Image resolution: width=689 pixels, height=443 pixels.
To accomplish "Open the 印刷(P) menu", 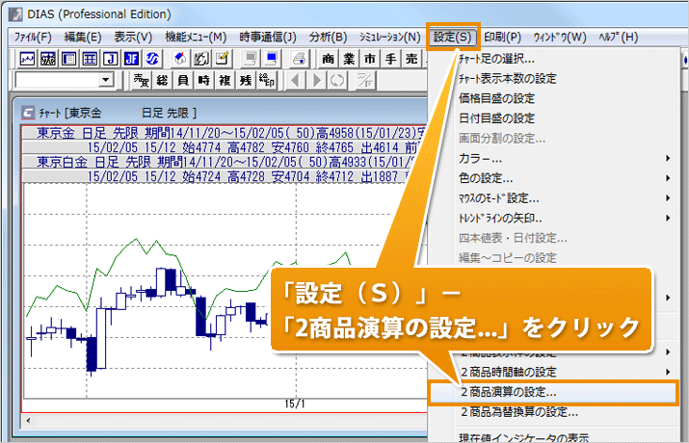I will [502, 38].
